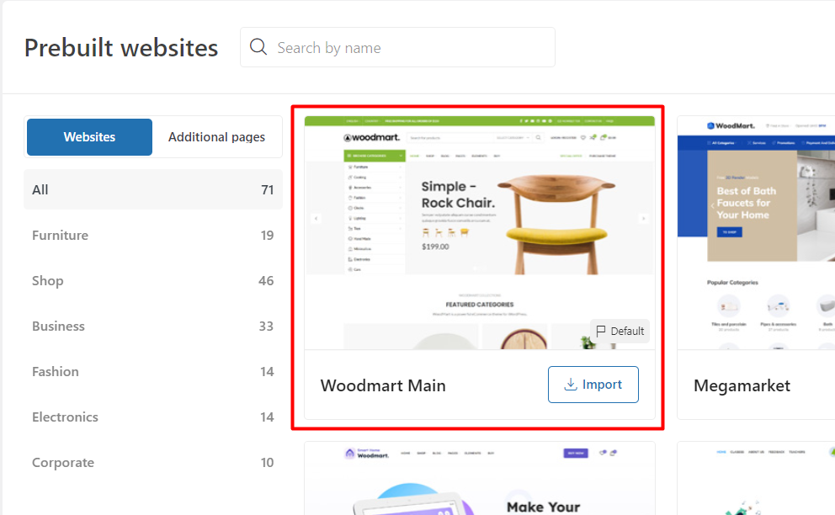The width and height of the screenshot is (835, 515).
Task: Open the Woodmart Main preview thumbnail
Action: [x=479, y=233]
